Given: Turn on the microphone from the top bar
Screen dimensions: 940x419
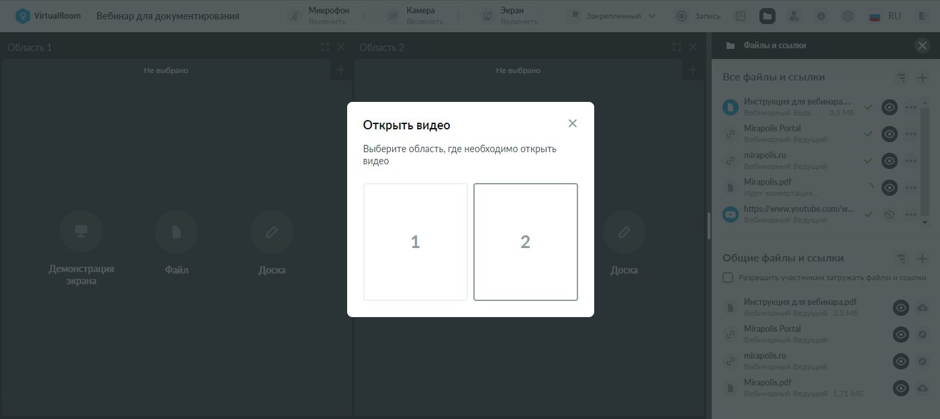Looking at the screenshot, I should [x=318, y=16].
